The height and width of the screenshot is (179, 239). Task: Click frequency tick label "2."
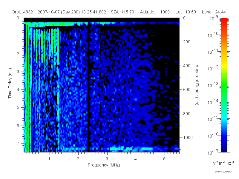point(79,159)
